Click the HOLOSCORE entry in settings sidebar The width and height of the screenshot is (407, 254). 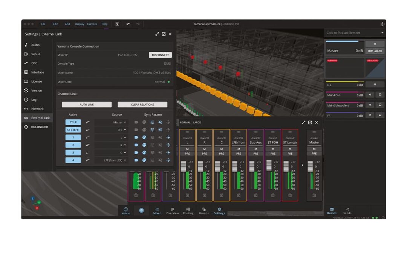pyautogui.click(x=37, y=127)
